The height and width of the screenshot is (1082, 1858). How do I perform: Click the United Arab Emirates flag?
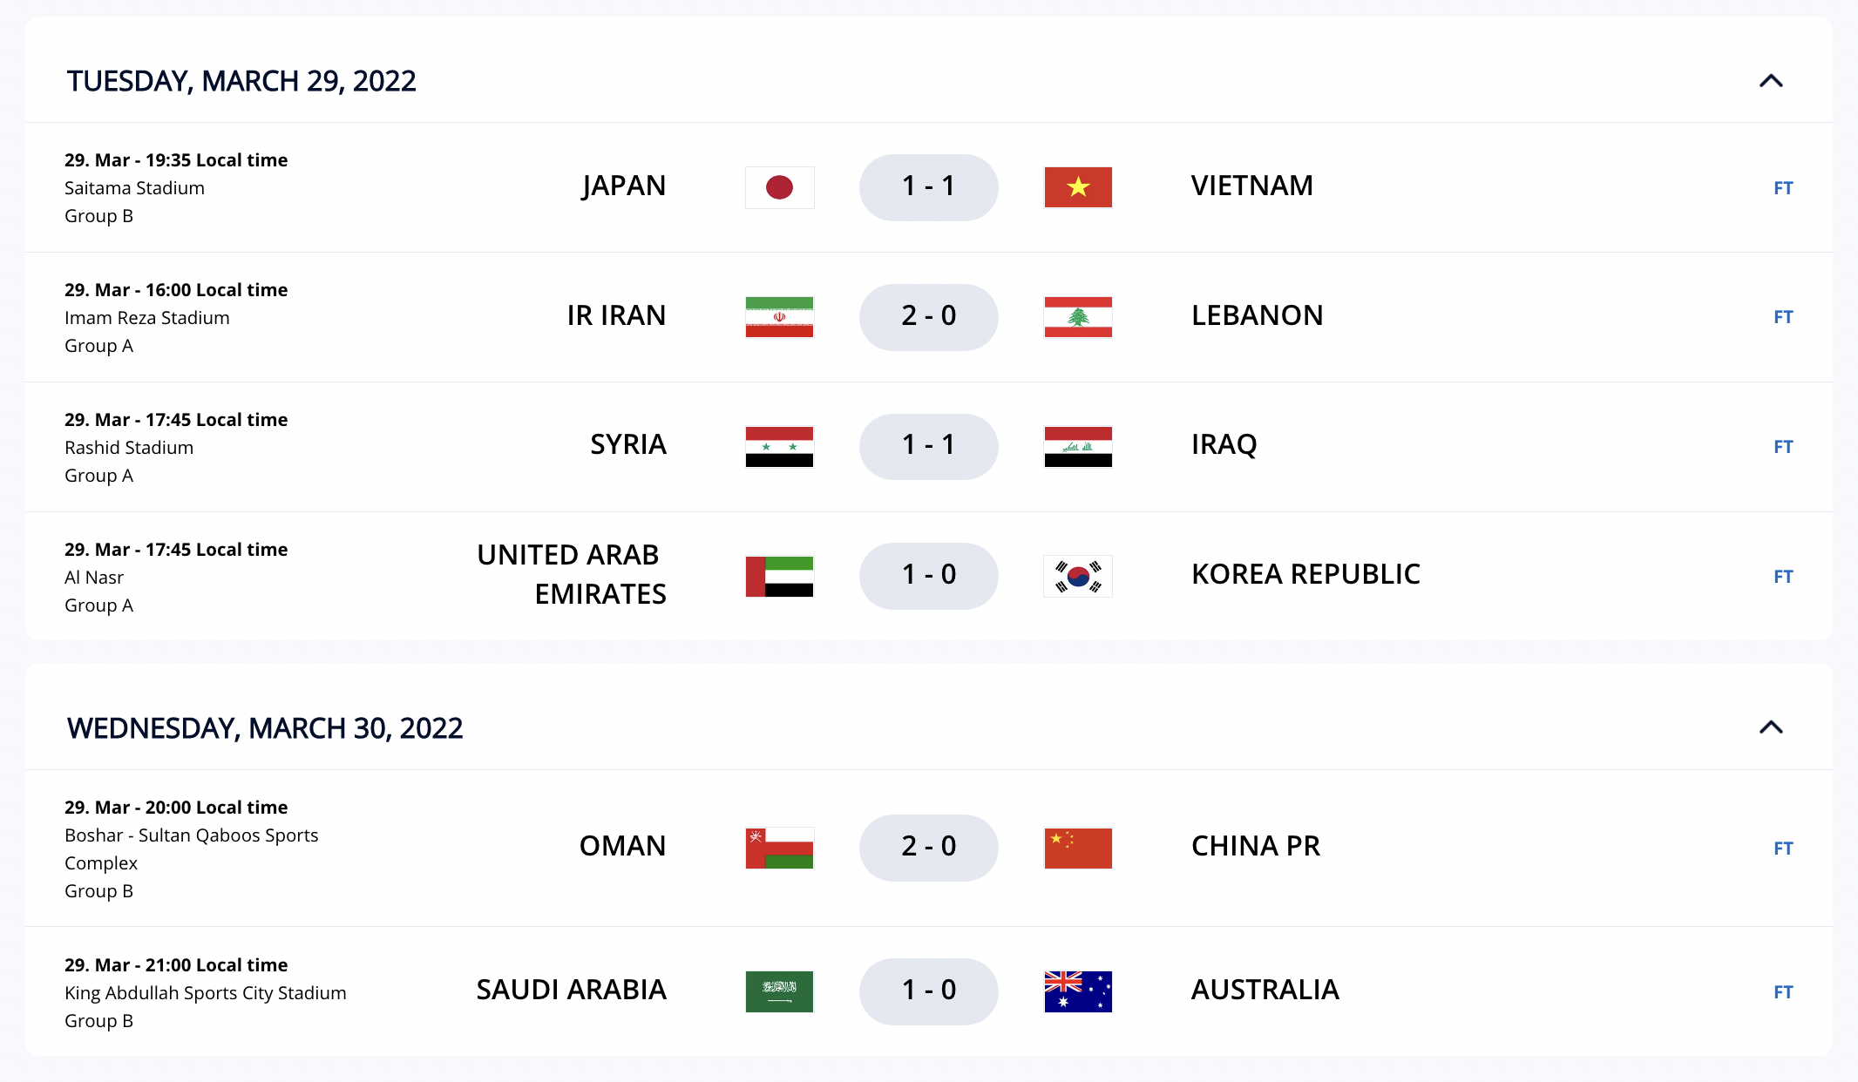click(779, 576)
